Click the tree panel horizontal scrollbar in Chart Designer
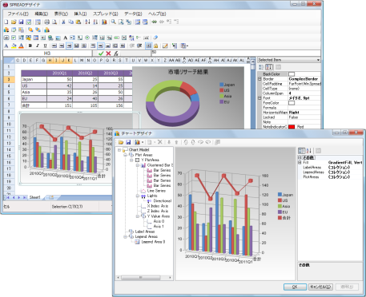This screenshot has width=366, height=297. pyautogui.click(x=144, y=278)
